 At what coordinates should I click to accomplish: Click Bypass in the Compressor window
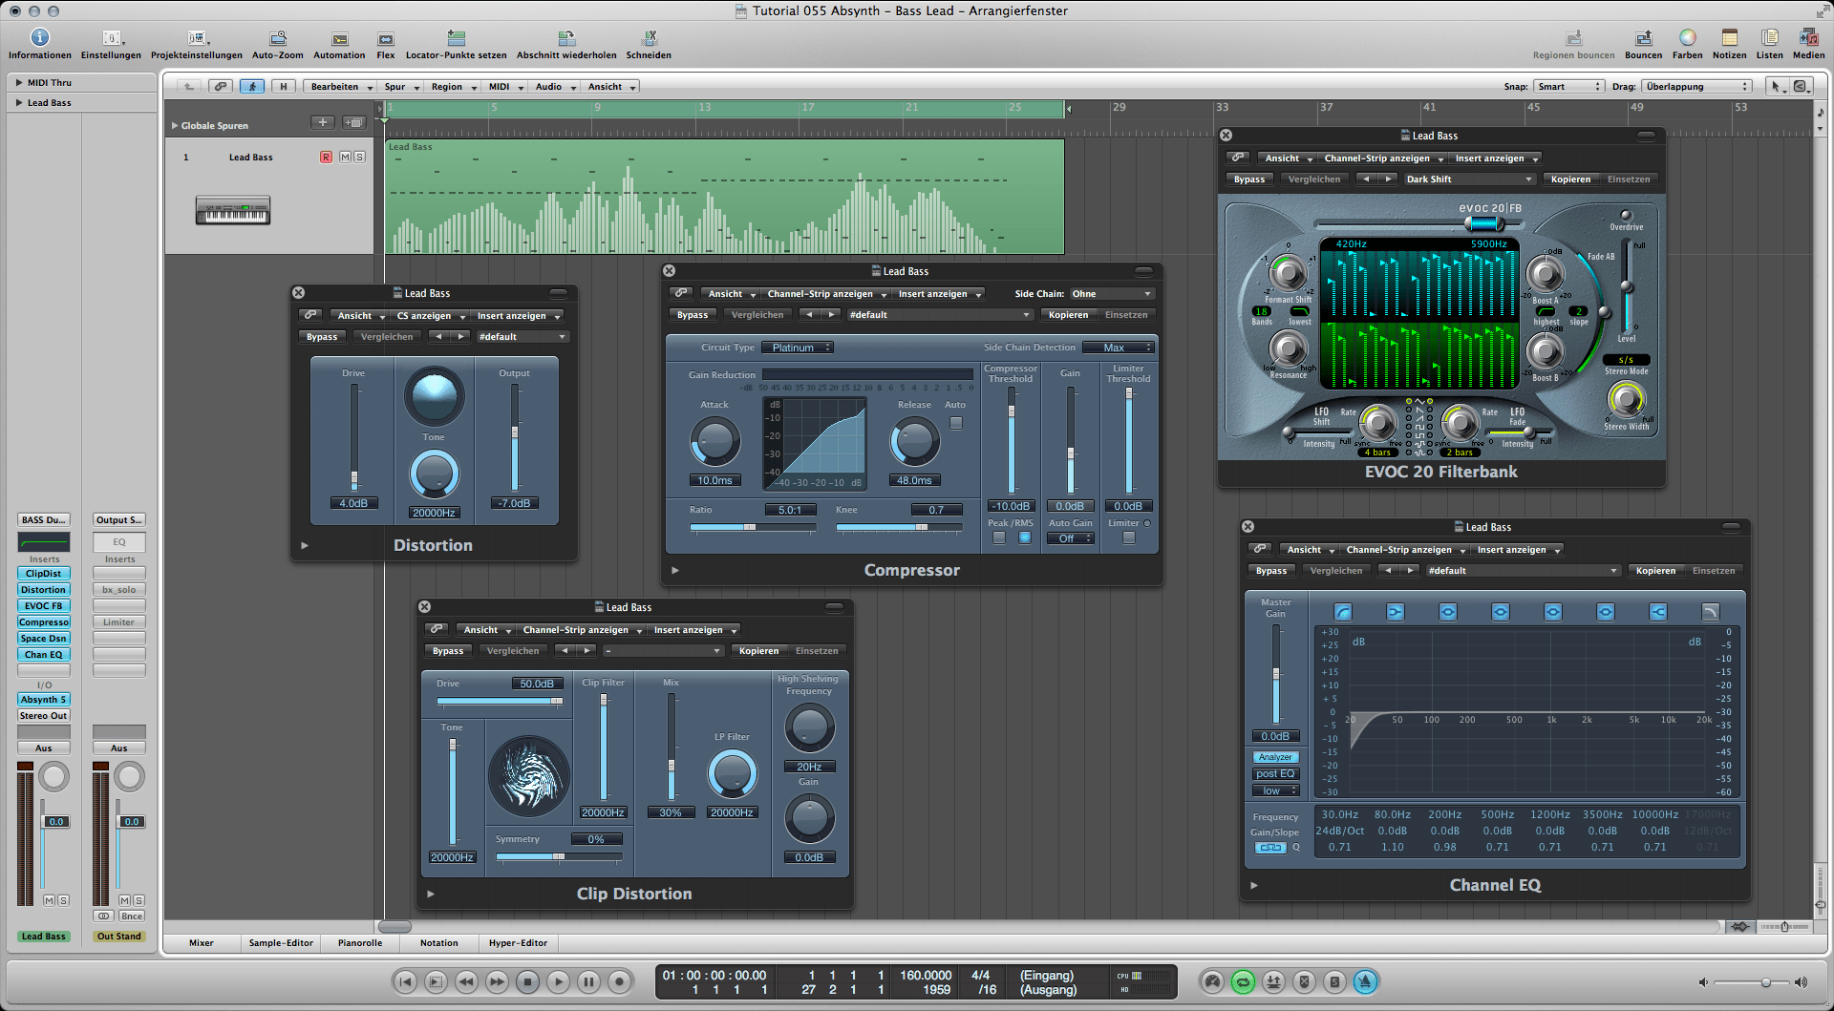(x=693, y=315)
